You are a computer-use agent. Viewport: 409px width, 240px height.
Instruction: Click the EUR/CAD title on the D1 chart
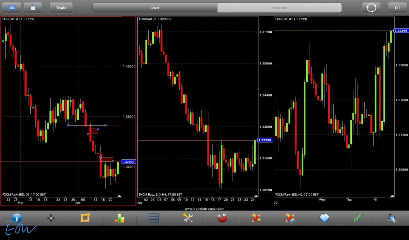(x=18, y=19)
